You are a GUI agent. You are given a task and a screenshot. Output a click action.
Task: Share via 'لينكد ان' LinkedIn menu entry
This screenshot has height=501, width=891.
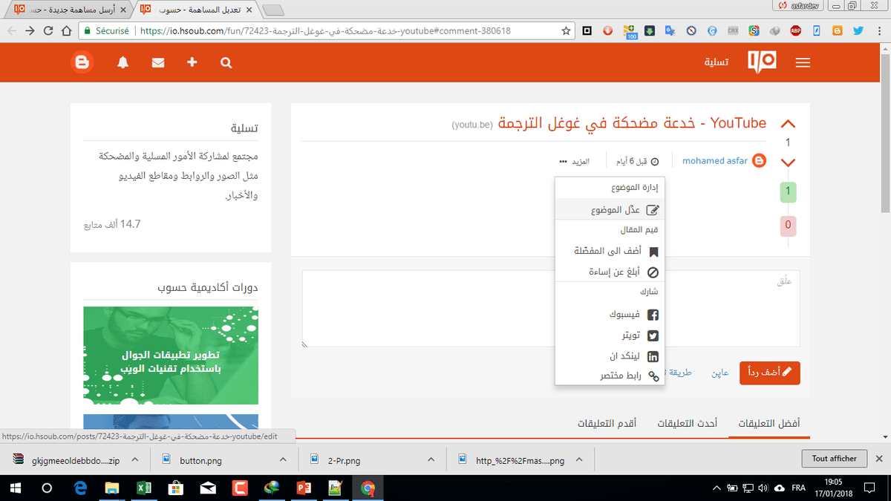coord(610,356)
